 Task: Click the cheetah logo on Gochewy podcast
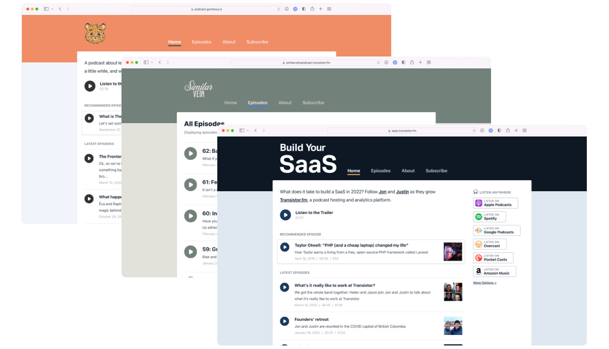95,33
